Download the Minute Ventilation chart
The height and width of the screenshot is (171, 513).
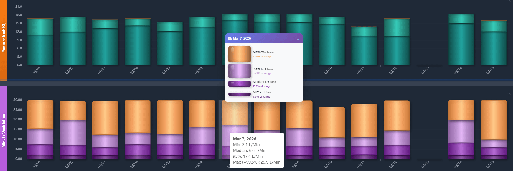coord(509,94)
